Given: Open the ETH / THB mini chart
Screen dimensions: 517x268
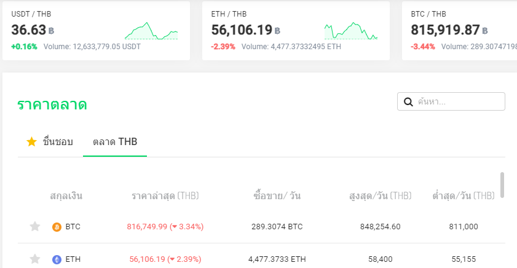Looking at the screenshot, I should pos(351,31).
